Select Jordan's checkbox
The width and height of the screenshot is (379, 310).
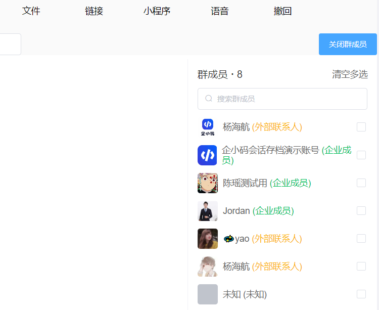[361, 210]
